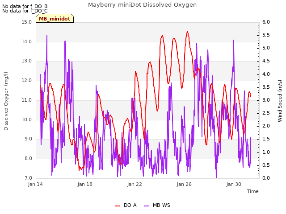The image size is (286, 214).
Task: Click the Jan 26 x-axis tick label
Action: point(184,184)
